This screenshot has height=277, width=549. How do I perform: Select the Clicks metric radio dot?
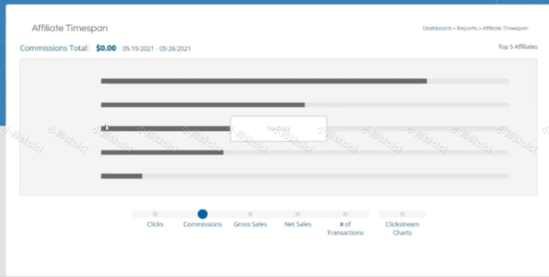(x=155, y=214)
